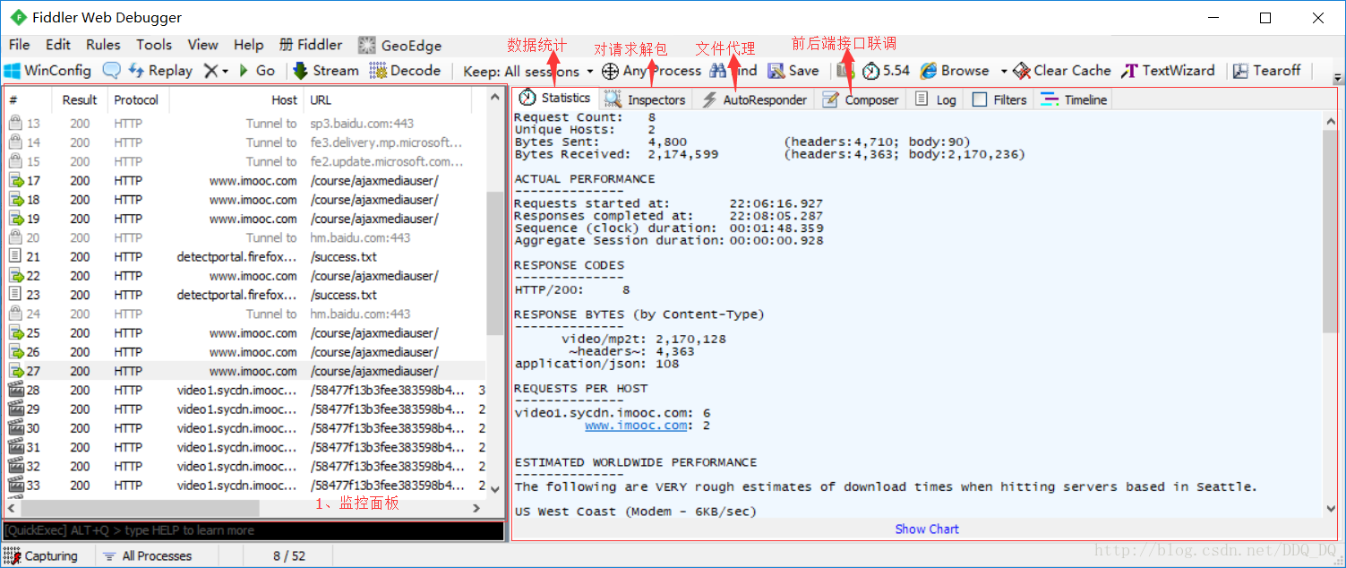Viewport: 1346px width, 568px height.
Task: Open the Keep: All sessions dropdown
Action: point(528,71)
